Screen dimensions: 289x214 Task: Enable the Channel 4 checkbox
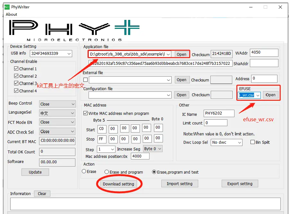tap(16, 91)
